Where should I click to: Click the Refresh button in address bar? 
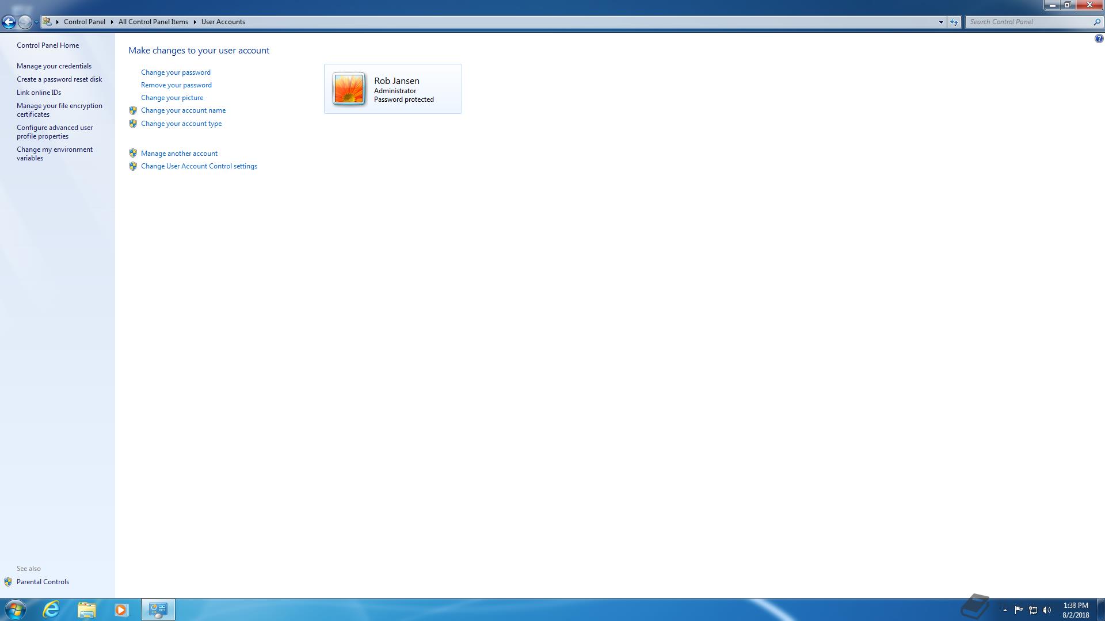tap(954, 22)
